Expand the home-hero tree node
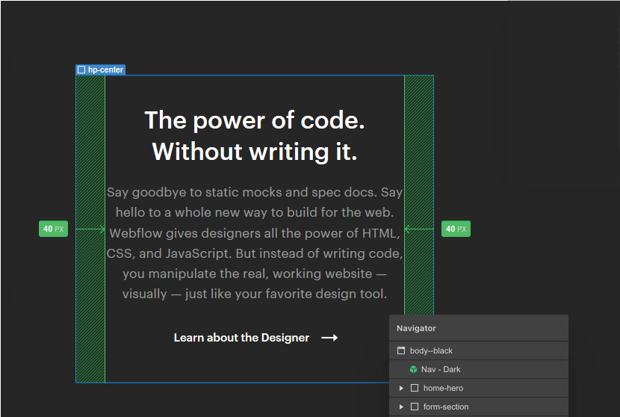620x417 pixels. [x=401, y=388]
